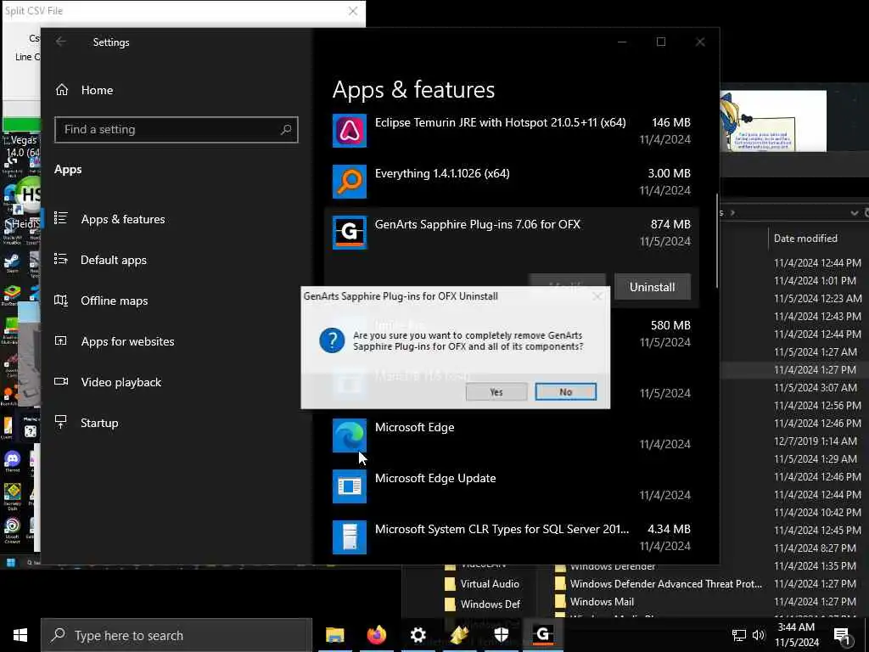Open Apps & features section
Viewport: 869px width, 652px height.
click(x=122, y=219)
